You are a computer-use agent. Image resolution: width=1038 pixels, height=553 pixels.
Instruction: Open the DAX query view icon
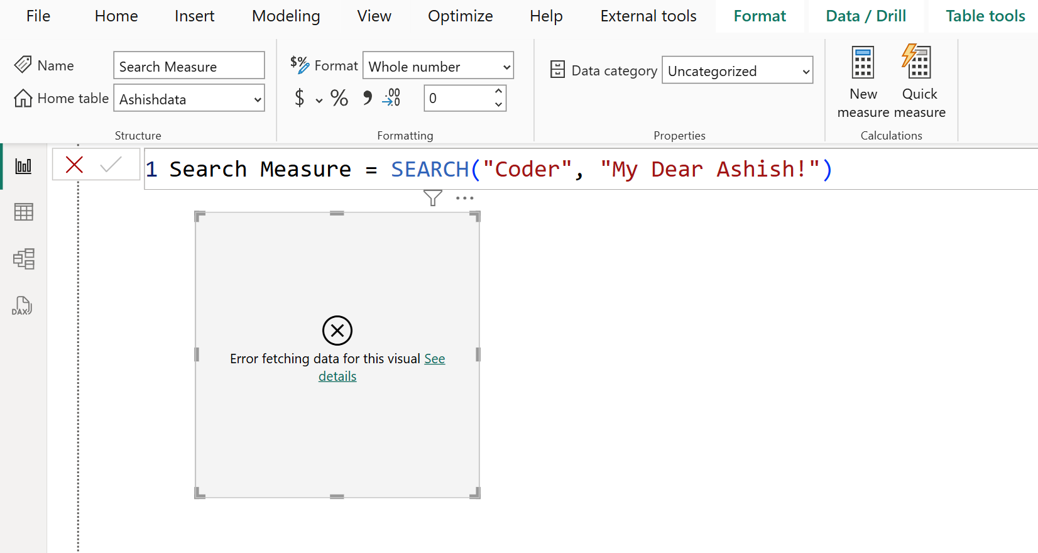click(x=22, y=306)
